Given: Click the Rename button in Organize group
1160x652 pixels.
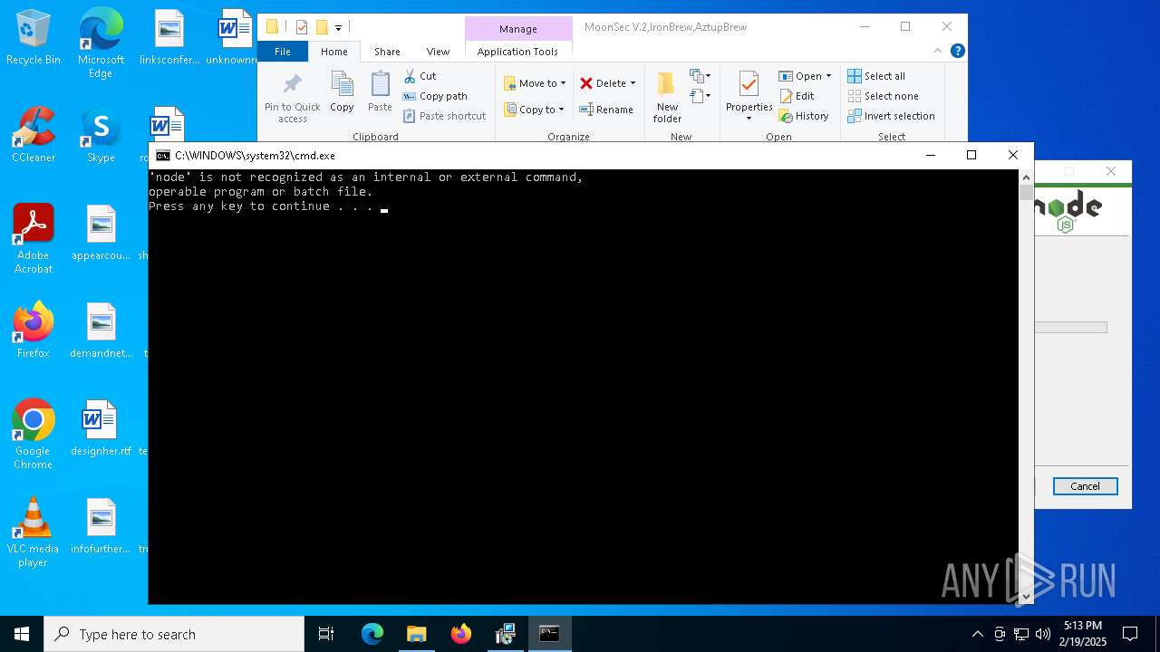Looking at the screenshot, I should 606,110.
